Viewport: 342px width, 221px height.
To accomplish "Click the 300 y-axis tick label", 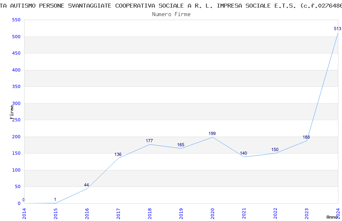I will click(16, 103).
